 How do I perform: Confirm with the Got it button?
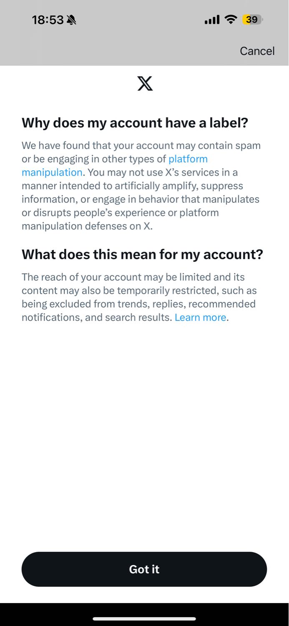[144, 569]
